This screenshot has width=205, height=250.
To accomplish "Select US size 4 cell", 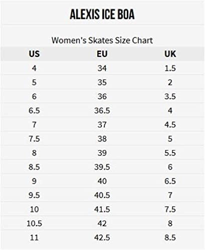I will coord(34,68).
